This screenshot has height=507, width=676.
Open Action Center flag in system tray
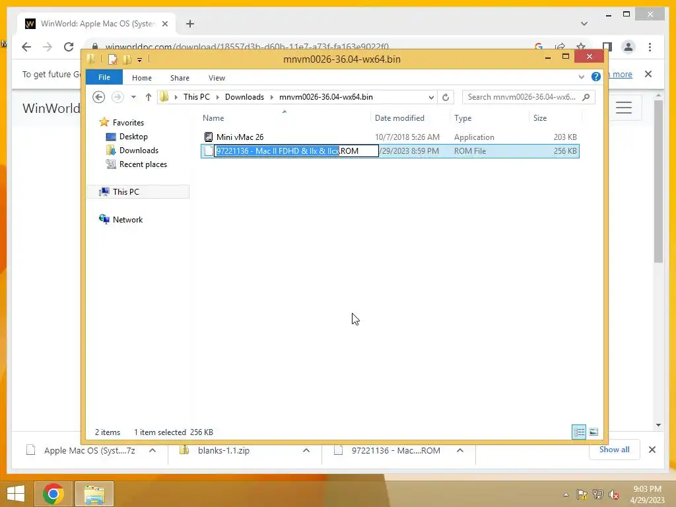coord(582,494)
